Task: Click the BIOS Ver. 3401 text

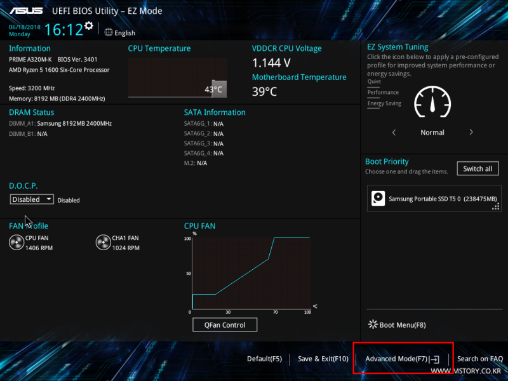Action: [77, 59]
